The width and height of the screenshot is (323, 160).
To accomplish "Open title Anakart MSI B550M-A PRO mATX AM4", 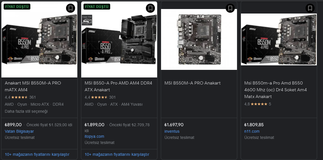I will 33,86.
